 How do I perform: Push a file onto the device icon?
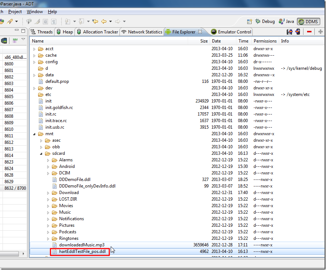click(298, 32)
